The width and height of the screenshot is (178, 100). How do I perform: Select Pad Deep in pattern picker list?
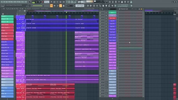tap(8, 88)
